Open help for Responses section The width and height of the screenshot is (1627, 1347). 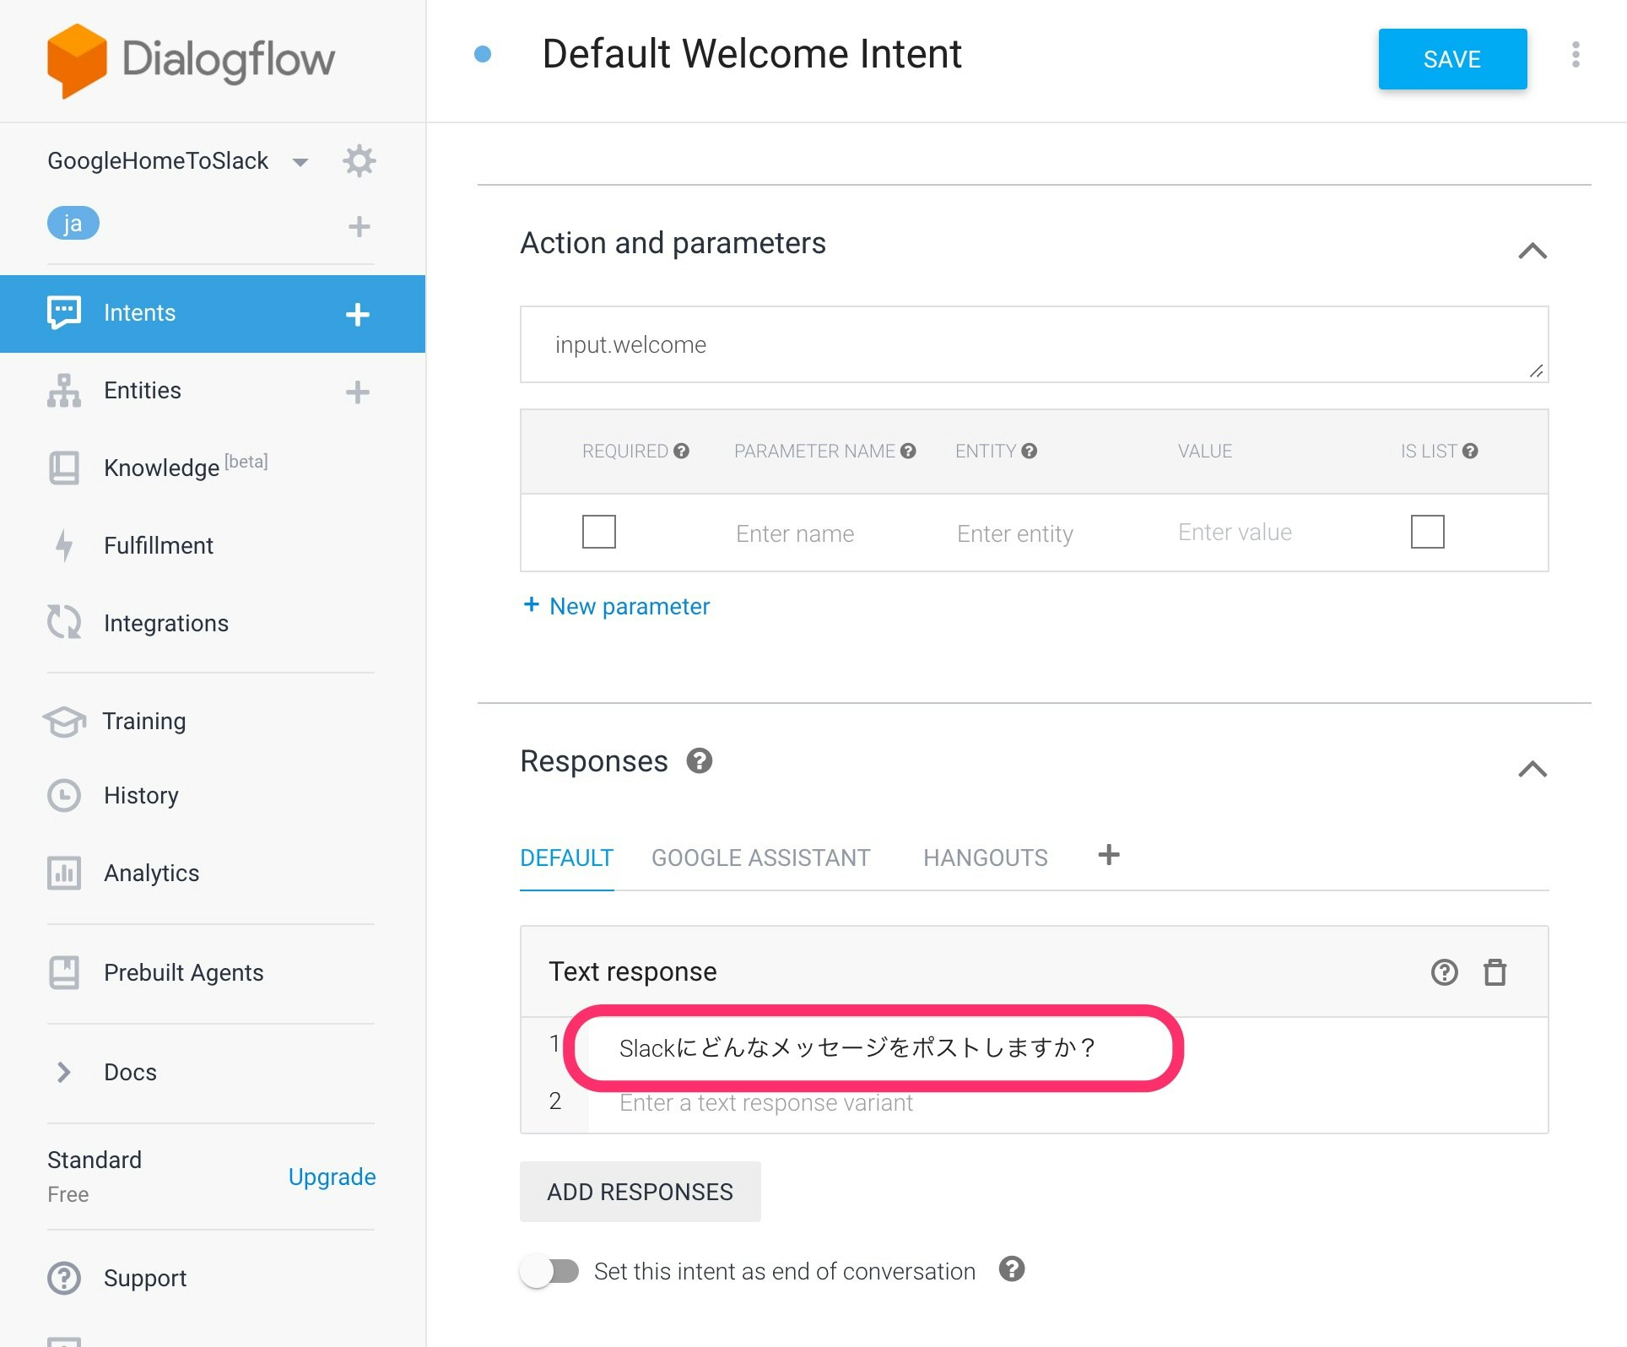(700, 760)
